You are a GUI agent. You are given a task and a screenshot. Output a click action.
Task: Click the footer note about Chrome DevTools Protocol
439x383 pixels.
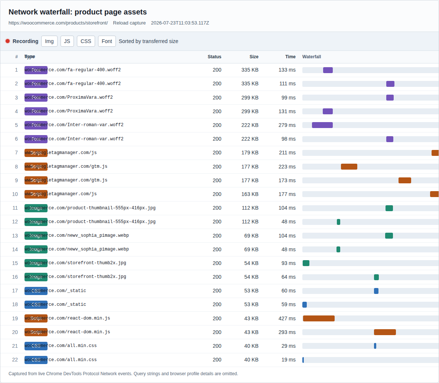(x=123, y=374)
